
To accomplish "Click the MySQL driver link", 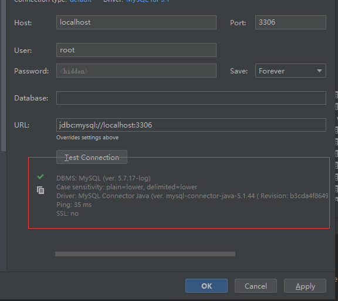I will pyautogui.click(x=148, y=1).
